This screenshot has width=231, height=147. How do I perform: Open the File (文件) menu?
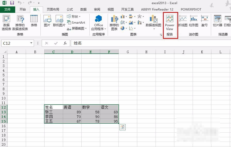point(7,10)
